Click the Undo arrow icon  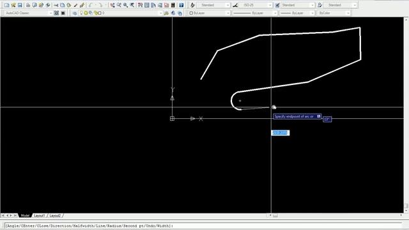(91, 5)
